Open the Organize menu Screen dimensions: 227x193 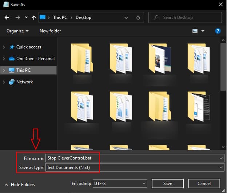(x=17, y=31)
